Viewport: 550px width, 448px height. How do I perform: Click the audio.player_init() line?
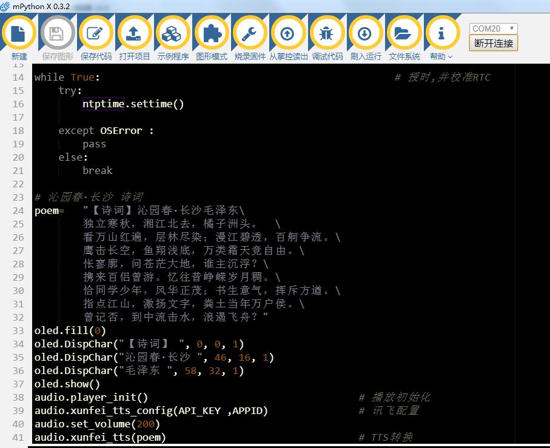tap(91, 397)
